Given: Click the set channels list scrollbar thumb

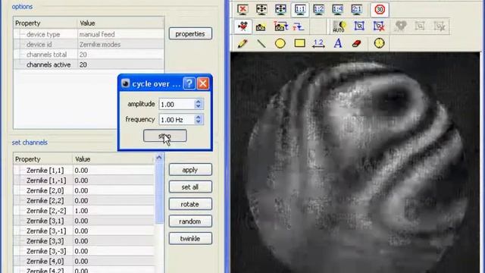Looking at the screenshot, I should click(x=159, y=193).
